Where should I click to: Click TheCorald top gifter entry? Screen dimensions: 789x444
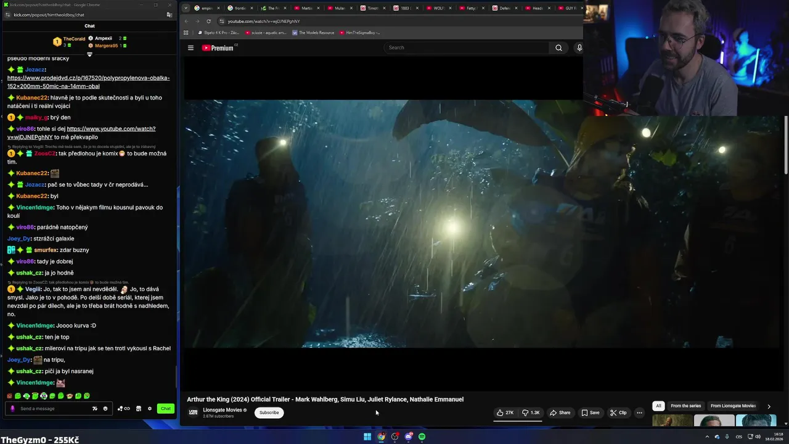coord(69,42)
